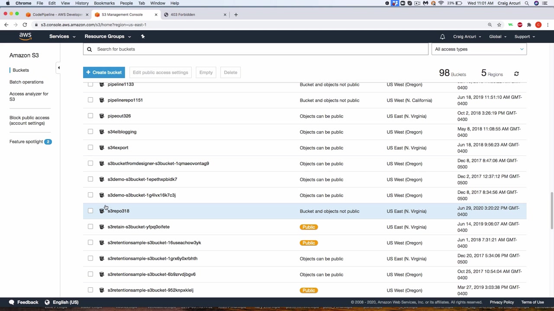Viewport: 554px width, 311px height.
Task: Collapse the Amazon S3 sidebar arrow
Action: tap(59, 68)
